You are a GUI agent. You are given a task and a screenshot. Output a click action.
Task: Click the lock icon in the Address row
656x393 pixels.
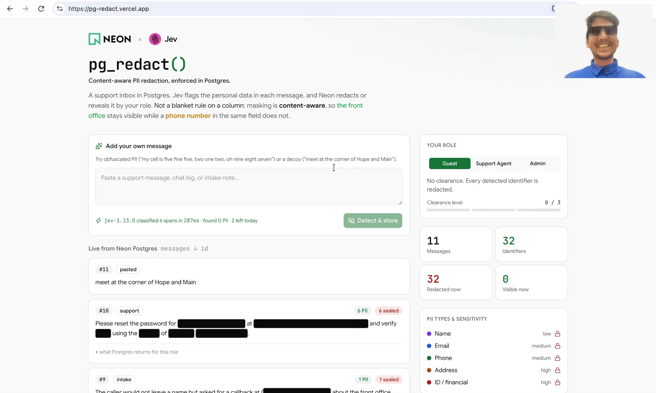point(557,370)
